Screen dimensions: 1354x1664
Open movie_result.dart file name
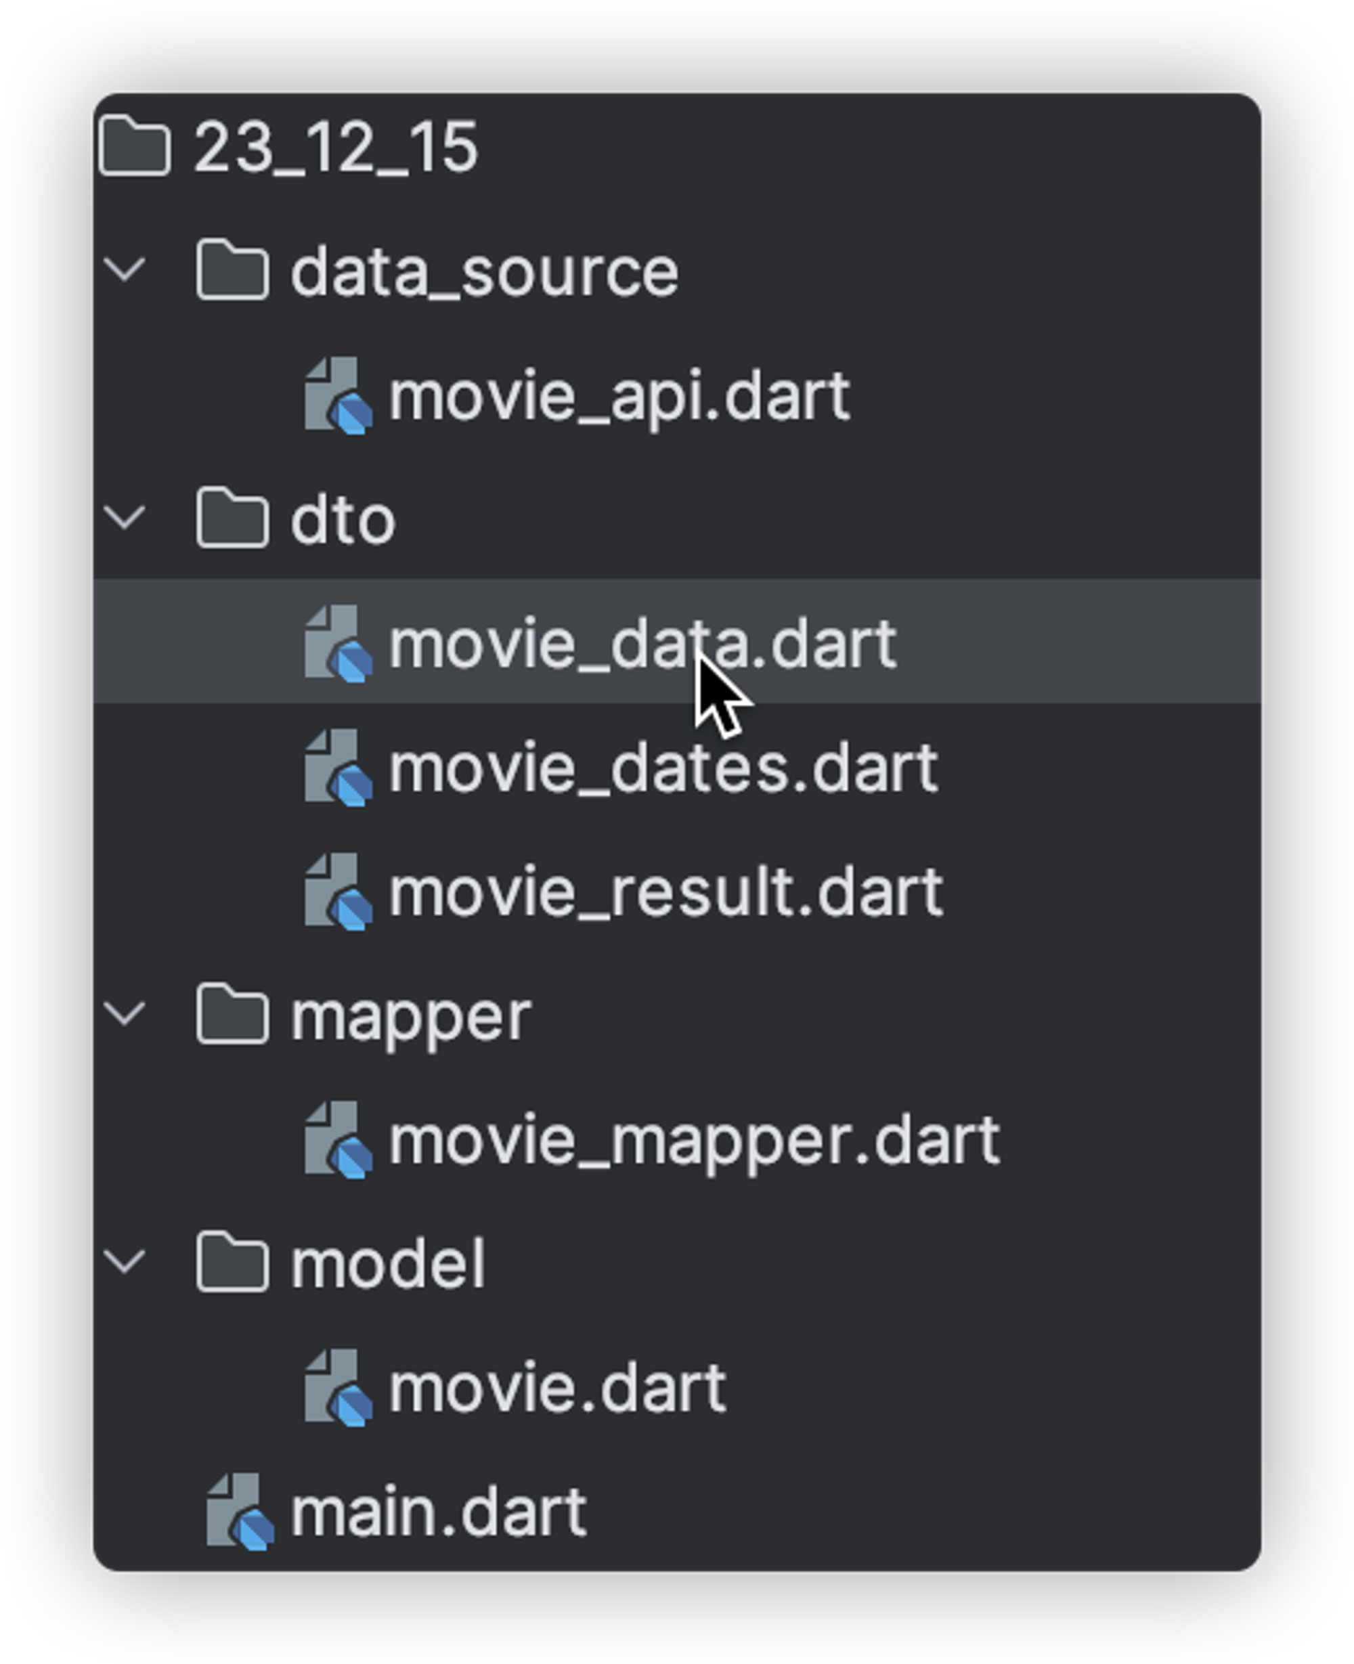[x=666, y=893]
